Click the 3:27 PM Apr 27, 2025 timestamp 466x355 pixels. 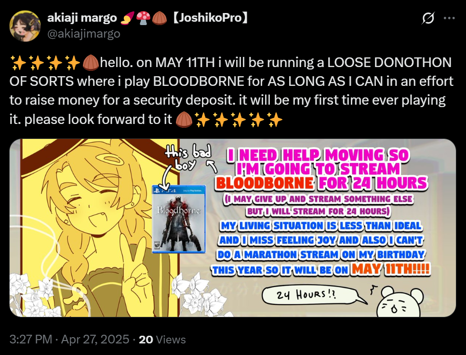(69, 340)
